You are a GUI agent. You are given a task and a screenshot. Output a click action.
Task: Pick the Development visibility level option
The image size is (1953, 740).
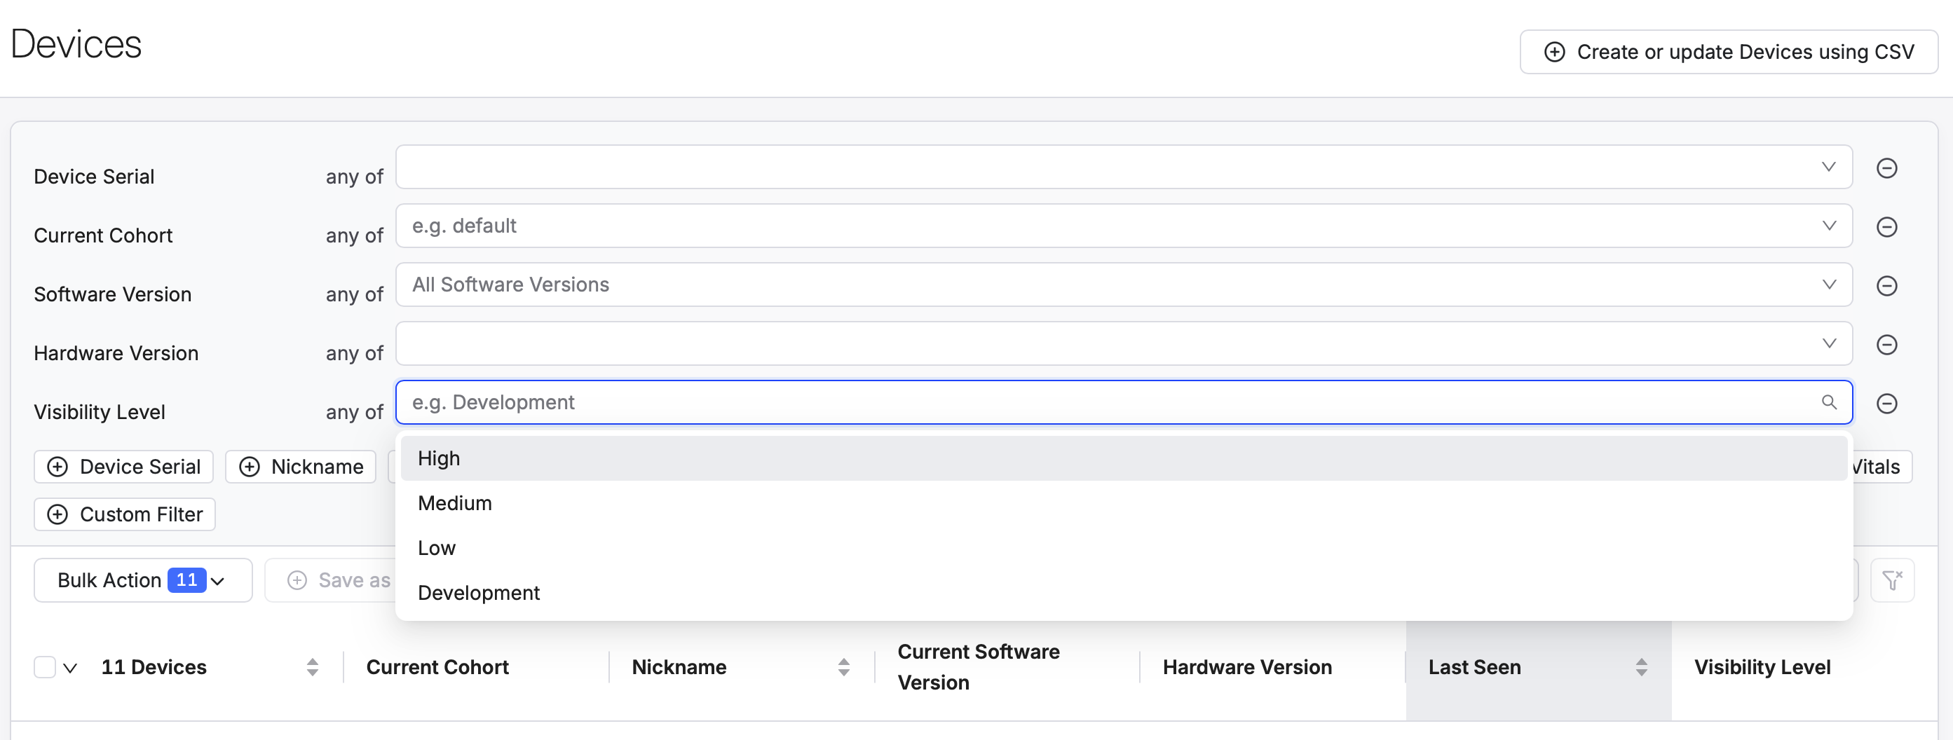(478, 593)
